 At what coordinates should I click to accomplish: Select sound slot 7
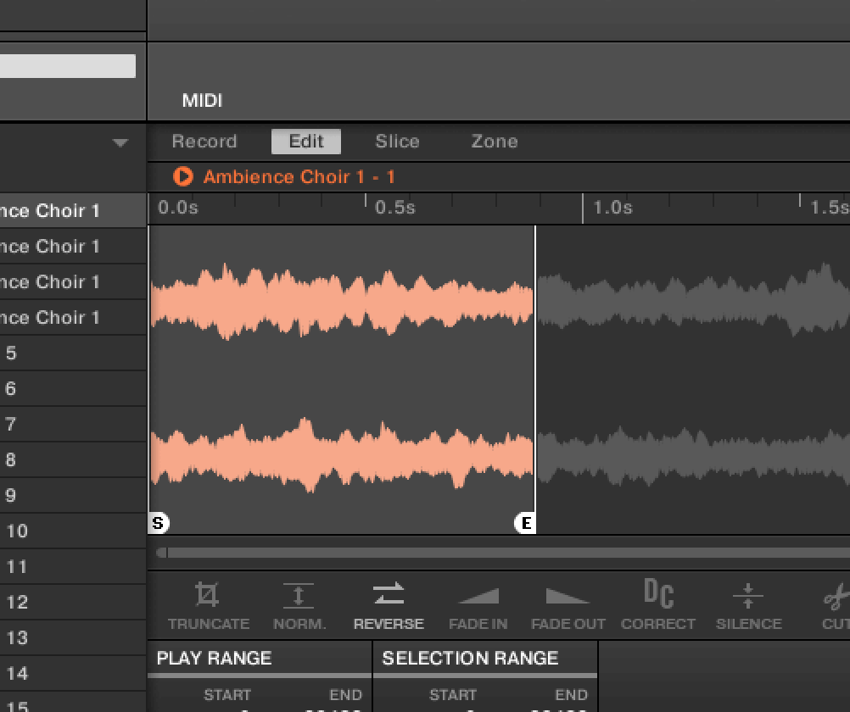(73, 425)
